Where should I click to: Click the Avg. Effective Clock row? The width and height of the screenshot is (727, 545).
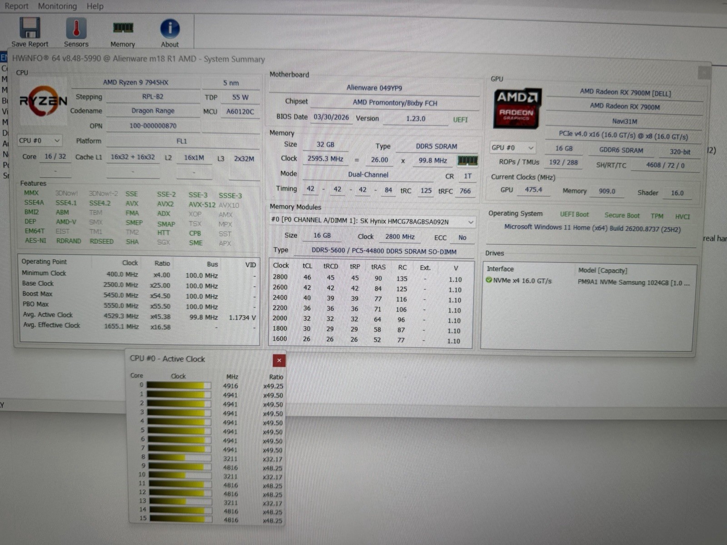coord(139,326)
